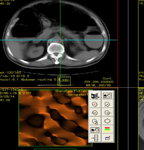The image size is (144, 150).
Task: Select shaded/outline icon beside the color bars
Action: pos(95,130)
